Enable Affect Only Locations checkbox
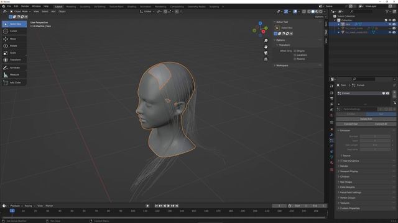This screenshot has height=223, width=398. [295, 55]
